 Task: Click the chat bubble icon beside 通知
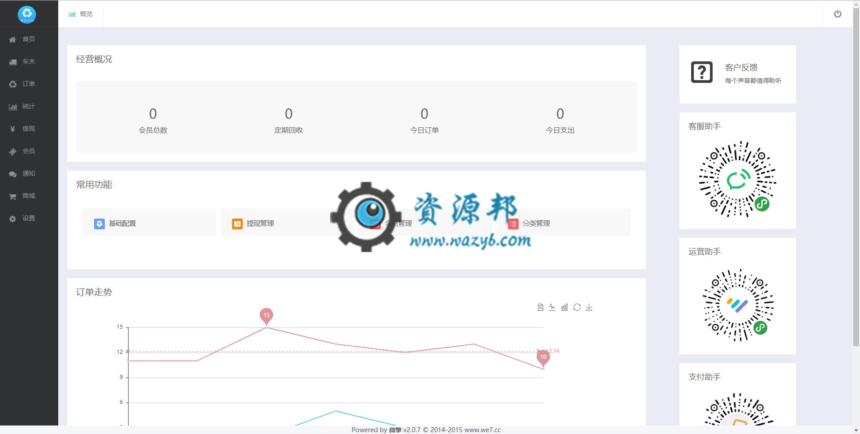(x=13, y=174)
